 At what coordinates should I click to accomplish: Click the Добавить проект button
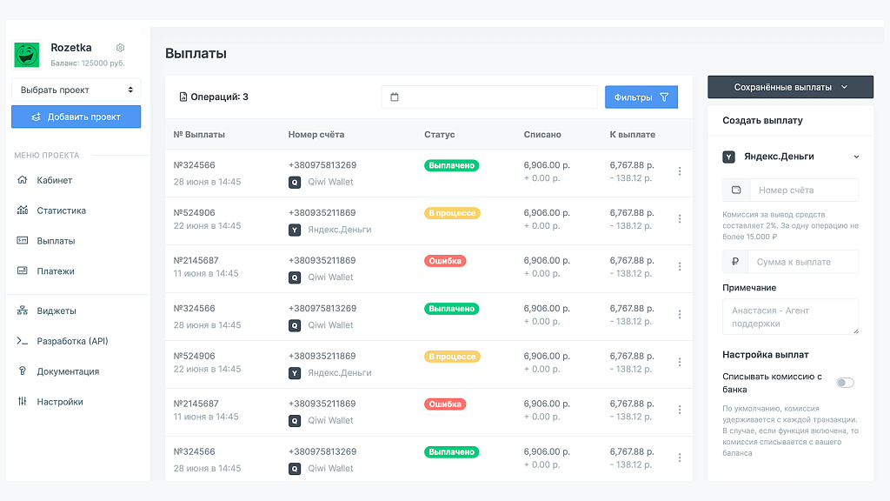pos(76,117)
